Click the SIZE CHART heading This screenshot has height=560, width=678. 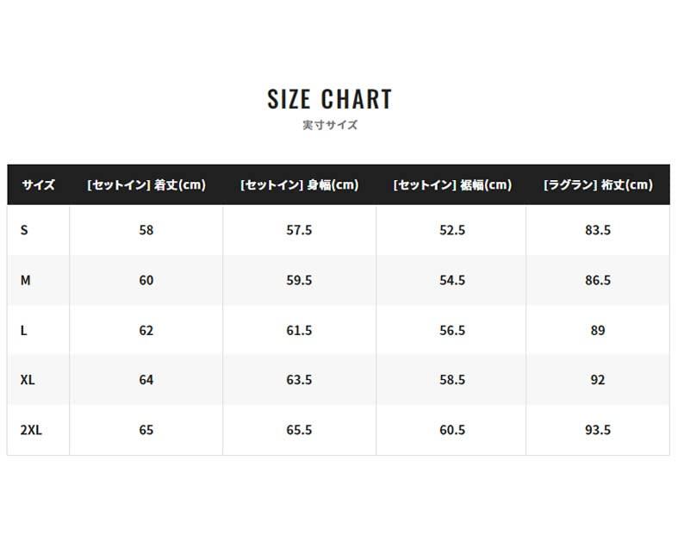(330, 99)
